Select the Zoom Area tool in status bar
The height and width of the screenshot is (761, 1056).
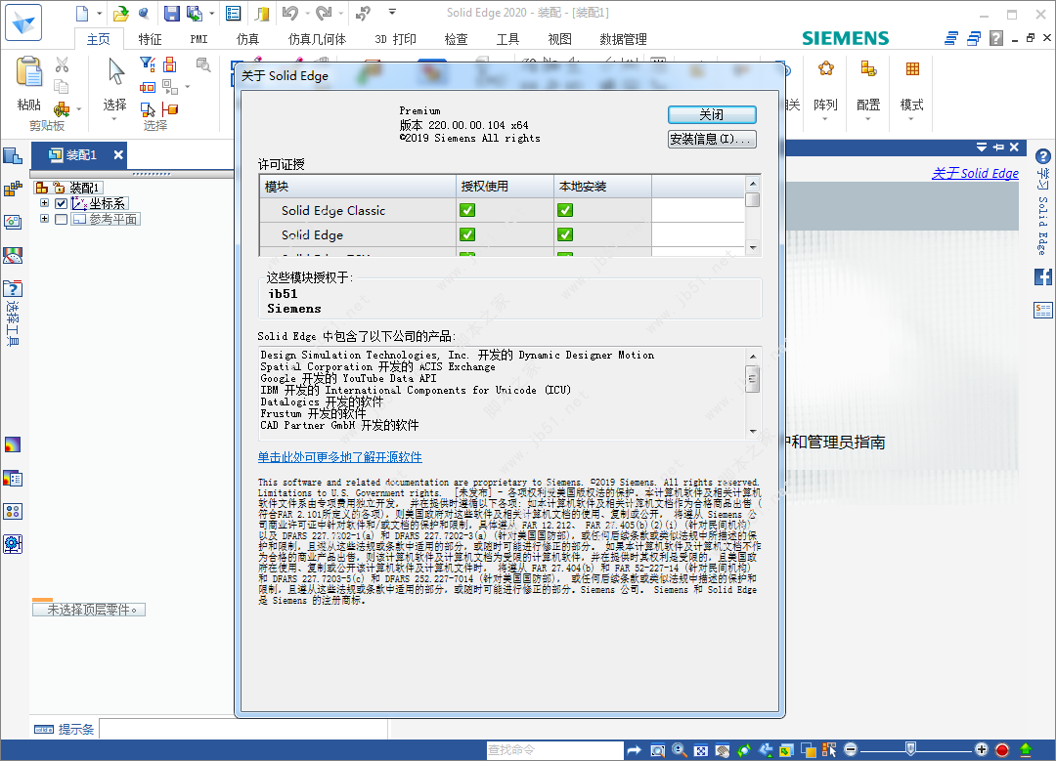click(x=658, y=749)
